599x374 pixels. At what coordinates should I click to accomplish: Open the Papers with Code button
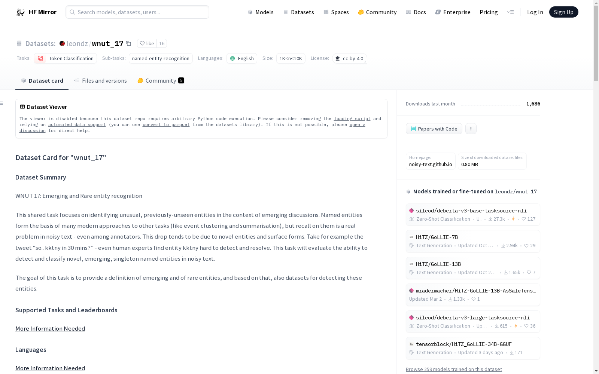click(434, 129)
